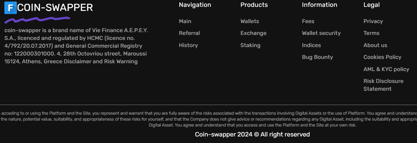417x143 pixels.
Task: Go to the Indices page
Action: point(311,45)
